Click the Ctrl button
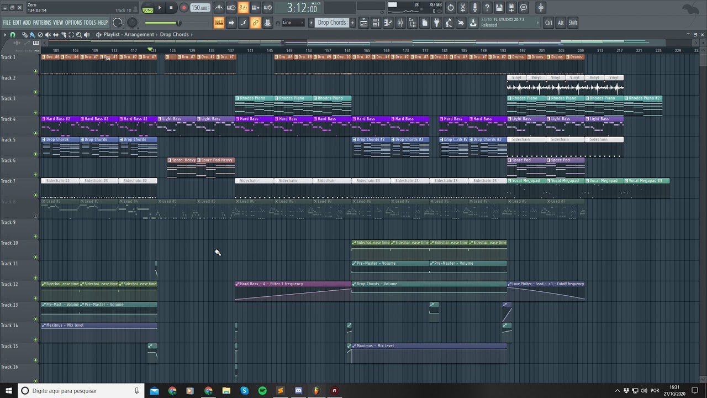The width and height of the screenshot is (707, 398). click(x=548, y=23)
